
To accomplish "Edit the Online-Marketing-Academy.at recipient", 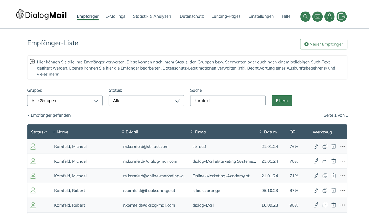I will (316, 176).
